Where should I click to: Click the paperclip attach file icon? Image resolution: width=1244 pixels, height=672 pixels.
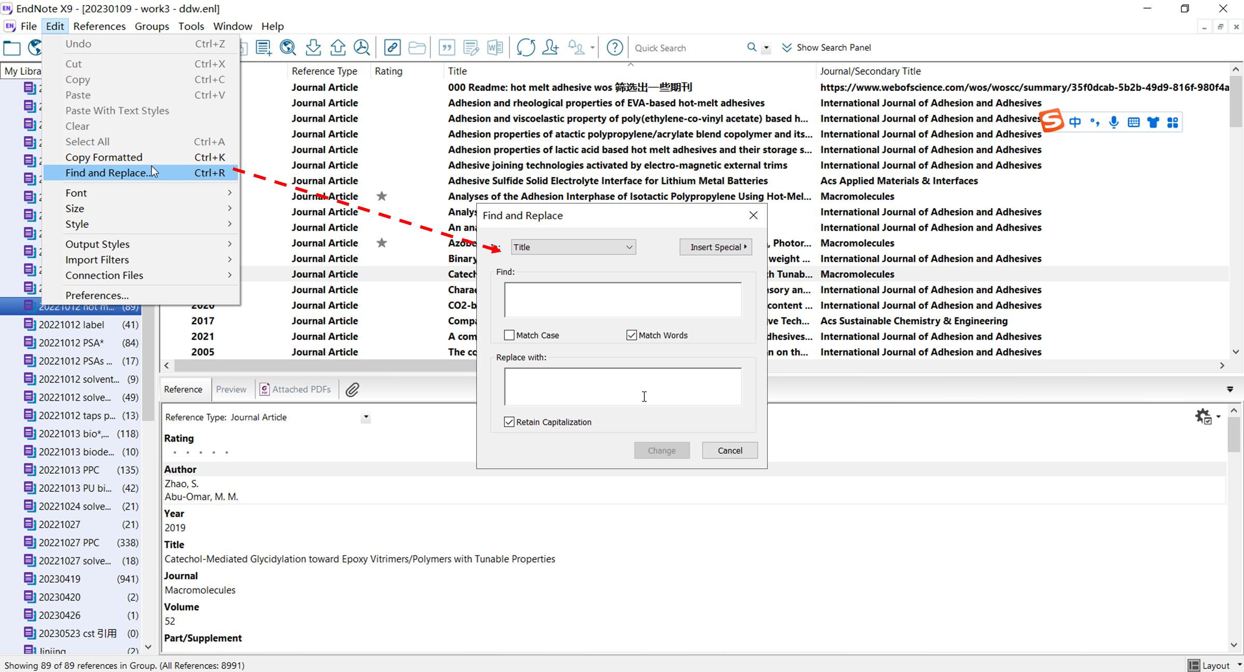coord(352,390)
